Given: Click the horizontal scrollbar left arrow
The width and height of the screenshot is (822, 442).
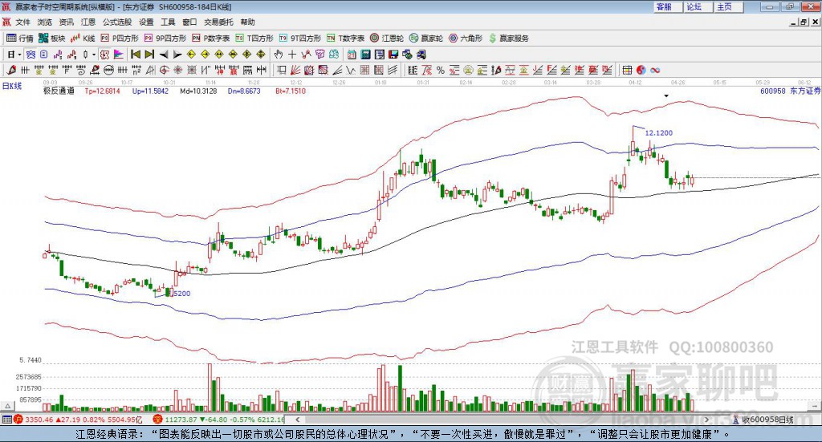Looking at the screenshot, I should pyautogui.click(x=297, y=420).
